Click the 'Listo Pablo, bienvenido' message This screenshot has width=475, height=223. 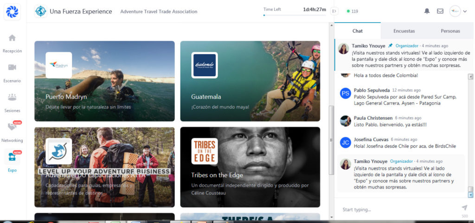tap(390, 124)
